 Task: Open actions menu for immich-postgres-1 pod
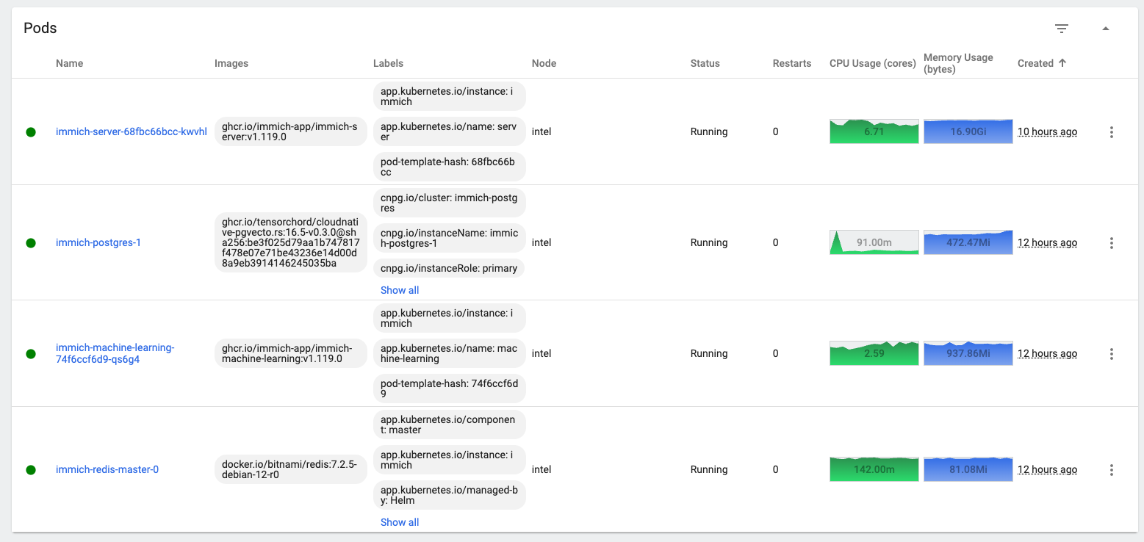click(1111, 242)
